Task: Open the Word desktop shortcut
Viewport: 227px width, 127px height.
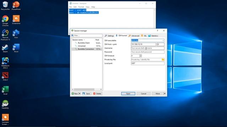Action: [16, 48]
